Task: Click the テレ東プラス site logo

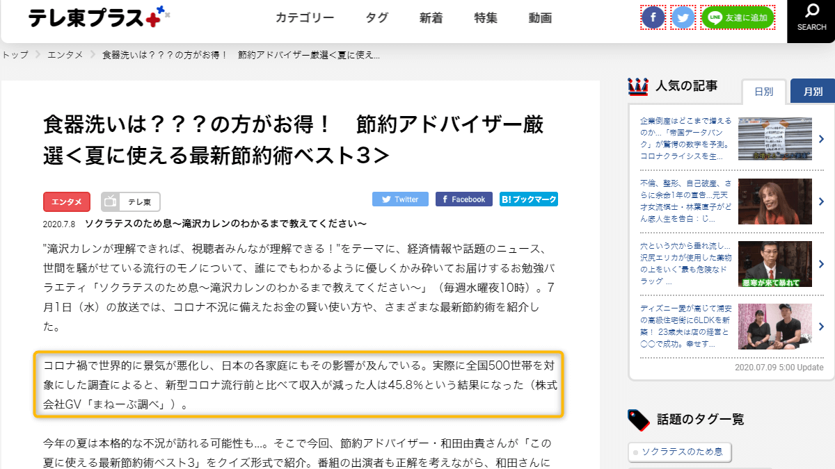Action: 97,18
